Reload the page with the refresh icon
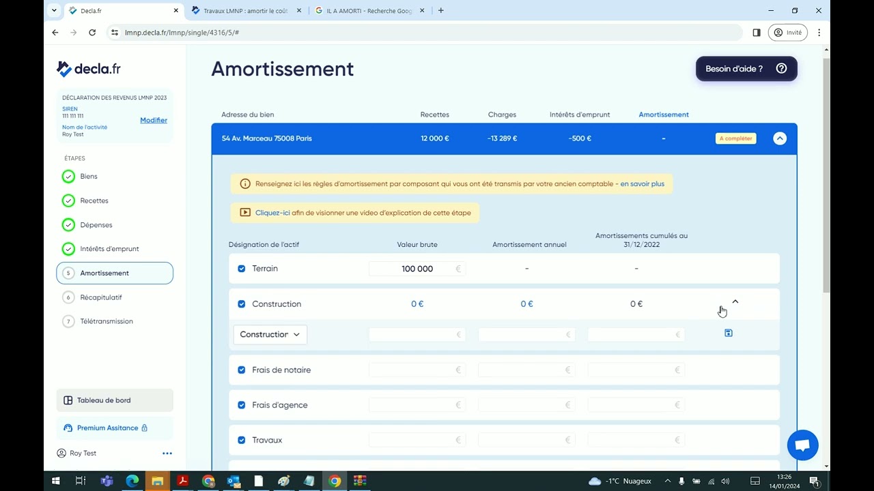Image resolution: width=874 pixels, height=491 pixels. point(92,32)
